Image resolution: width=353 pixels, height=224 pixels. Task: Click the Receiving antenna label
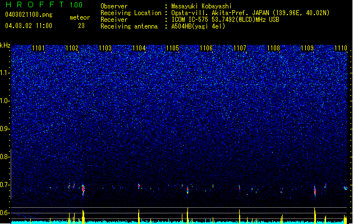(x=129, y=26)
